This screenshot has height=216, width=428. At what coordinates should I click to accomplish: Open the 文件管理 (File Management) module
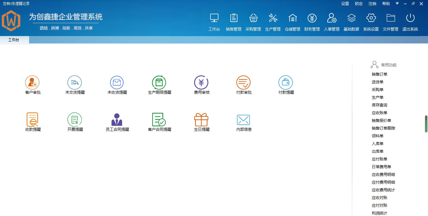coord(390,21)
